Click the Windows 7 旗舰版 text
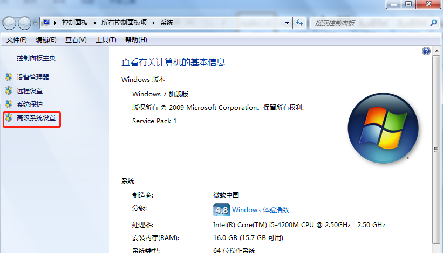The width and height of the screenshot is (443, 253). click(160, 94)
